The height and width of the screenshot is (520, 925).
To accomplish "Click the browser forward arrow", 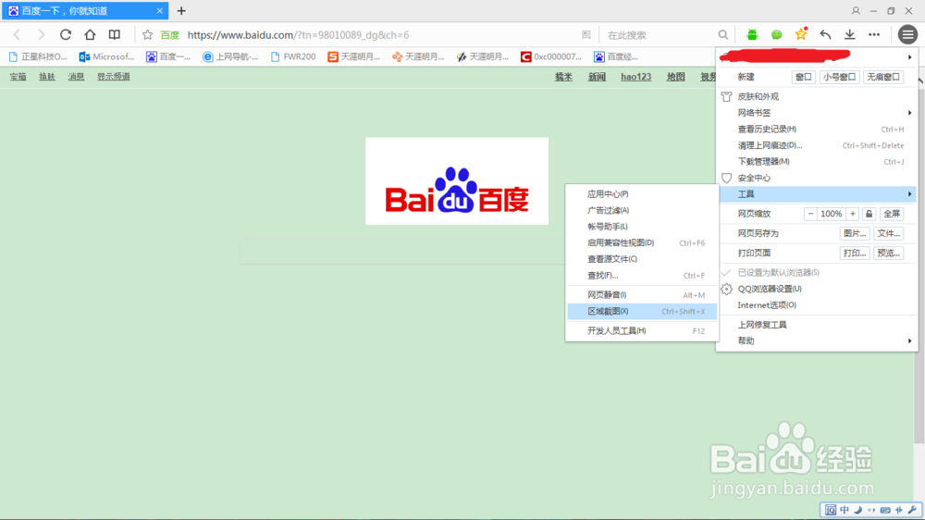I will click(41, 35).
